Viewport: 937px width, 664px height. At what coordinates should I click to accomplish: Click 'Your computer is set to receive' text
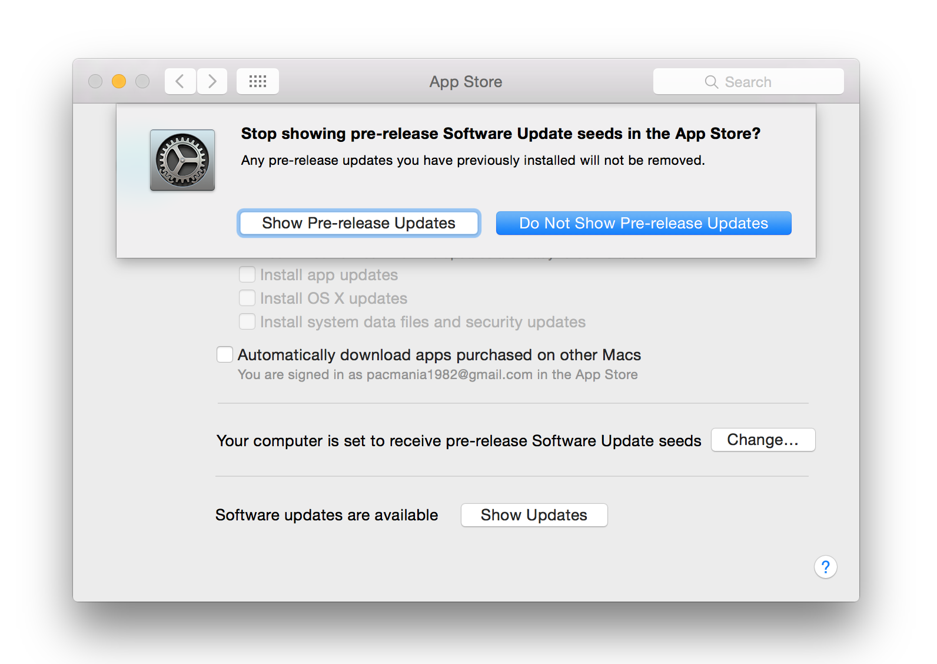coord(458,441)
